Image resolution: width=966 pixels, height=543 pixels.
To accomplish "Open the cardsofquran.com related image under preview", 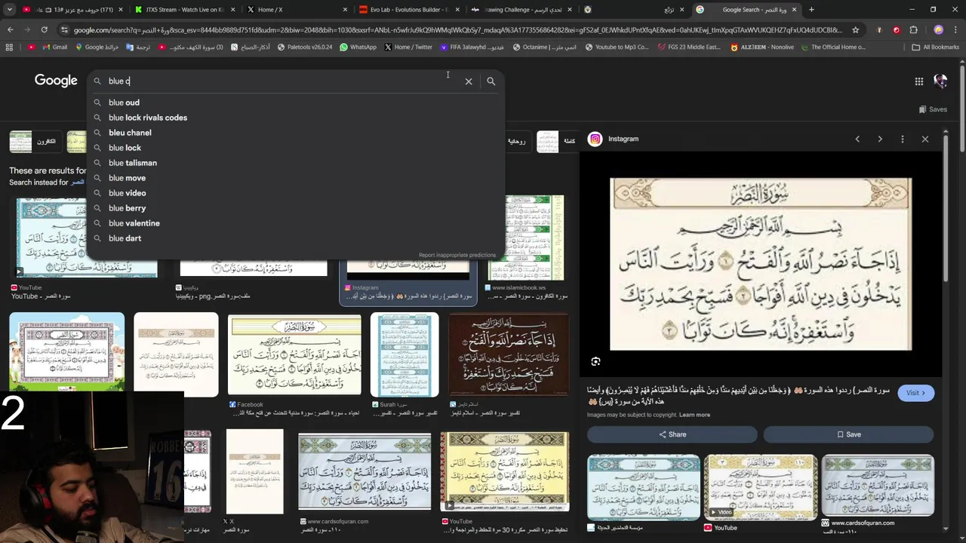I will (878, 487).
